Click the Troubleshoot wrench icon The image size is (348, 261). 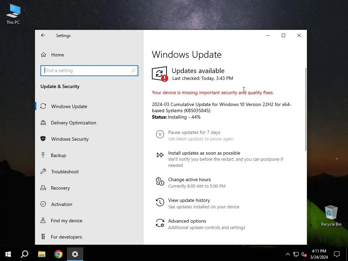(x=43, y=171)
